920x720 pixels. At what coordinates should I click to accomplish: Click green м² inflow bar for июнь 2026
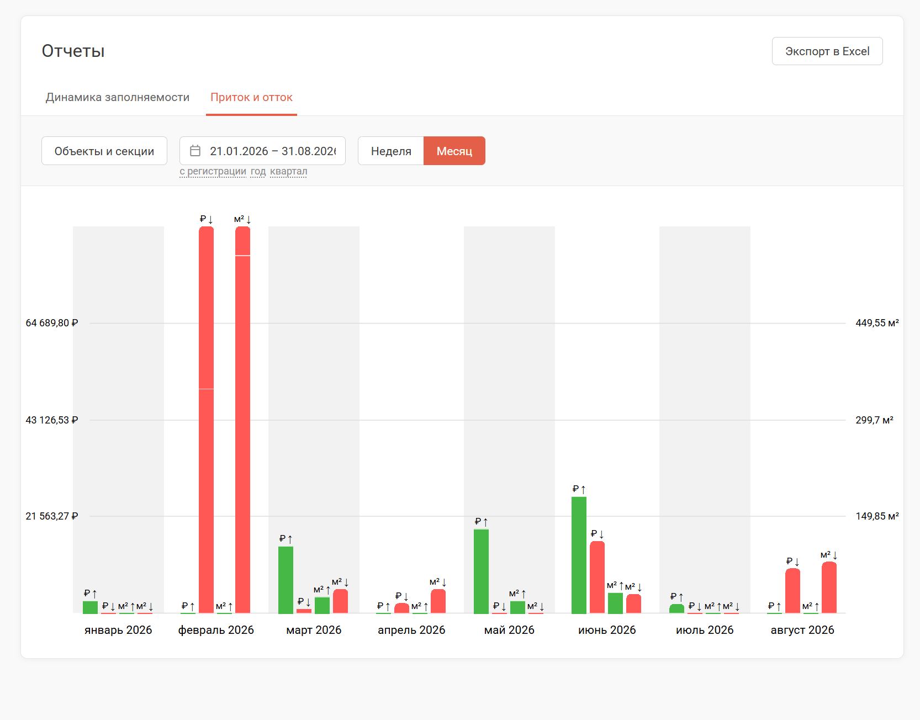(616, 603)
